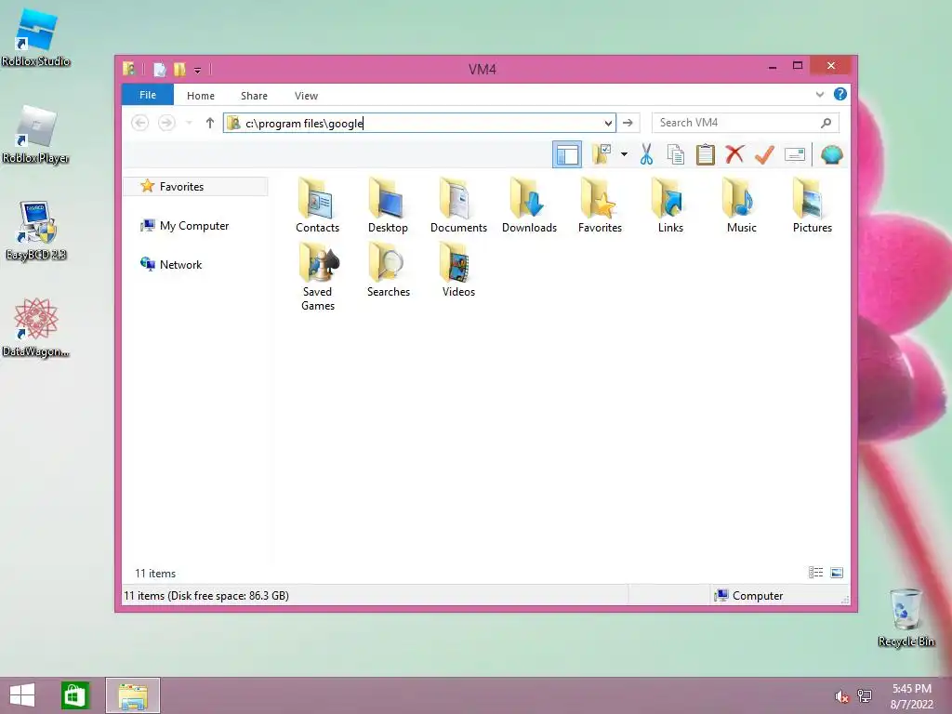Click the network tray icon
The height and width of the screenshot is (714, 952).
click(x=865, y=696)
